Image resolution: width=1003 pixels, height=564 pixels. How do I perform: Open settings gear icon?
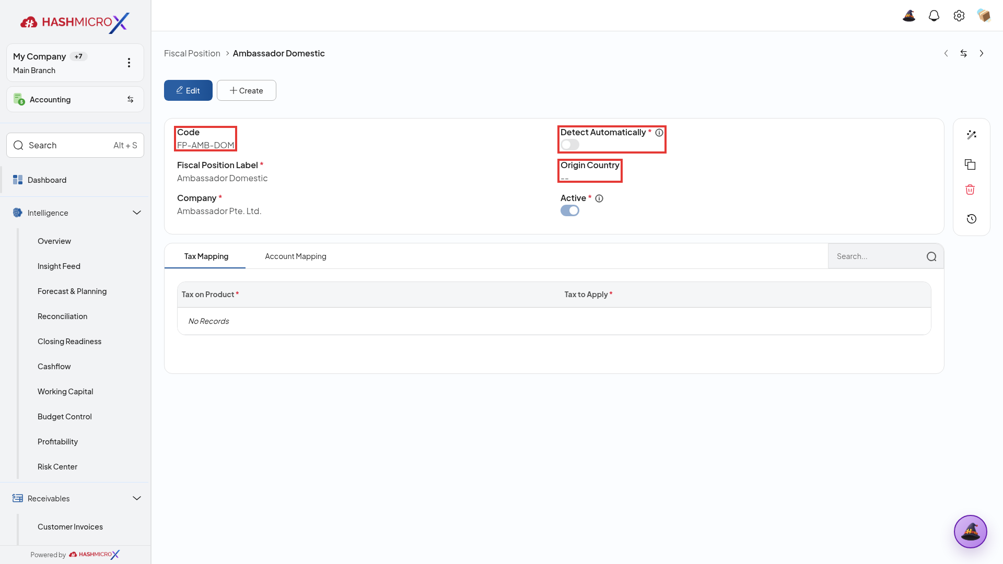(959, 16)
